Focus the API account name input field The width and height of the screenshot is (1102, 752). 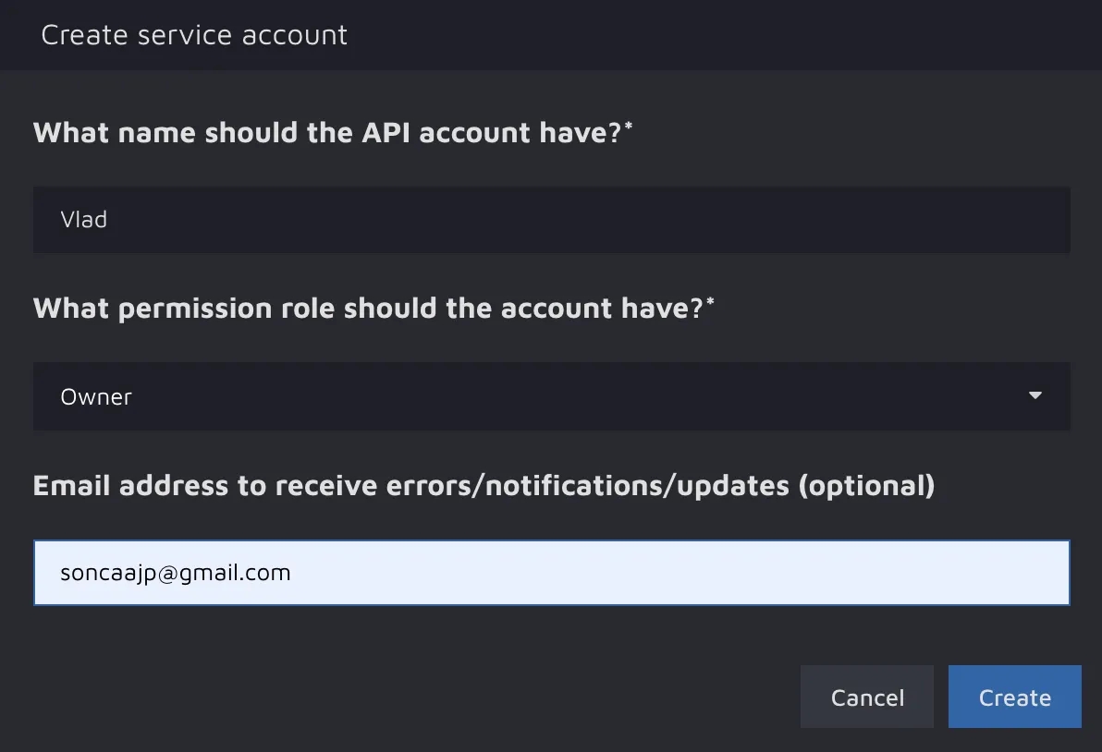tap(551, 220)
